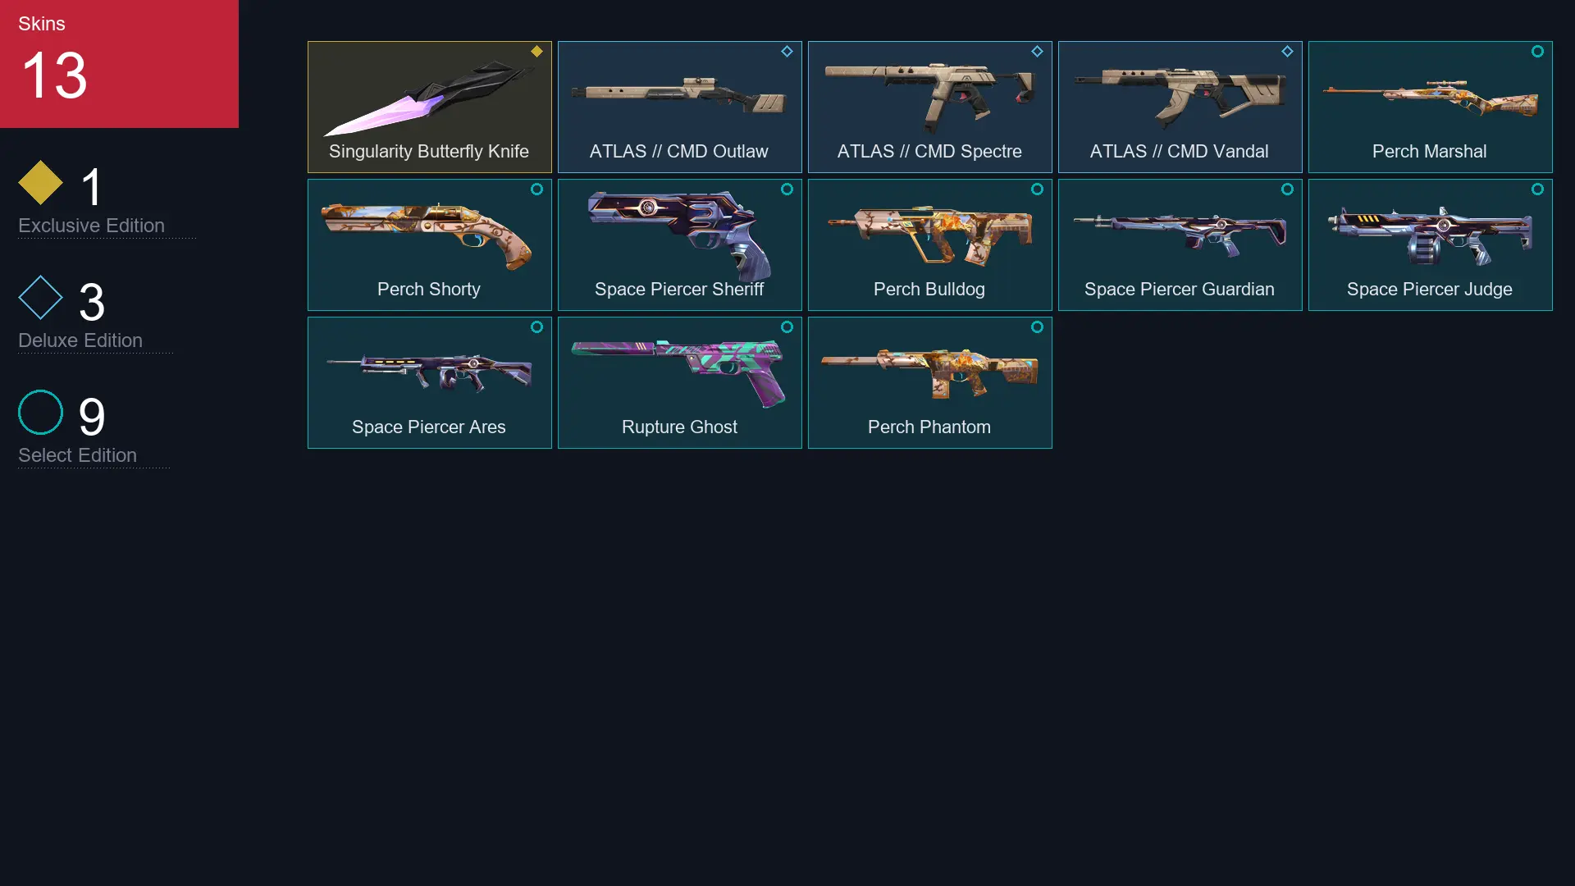Select the ATLAS // CMD Vandal skin
The image size is (1575, 886).
coord(1180,107)
